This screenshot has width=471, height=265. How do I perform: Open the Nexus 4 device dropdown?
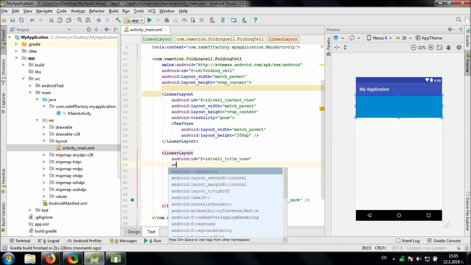pyautogui.click(x=379, y=38)
